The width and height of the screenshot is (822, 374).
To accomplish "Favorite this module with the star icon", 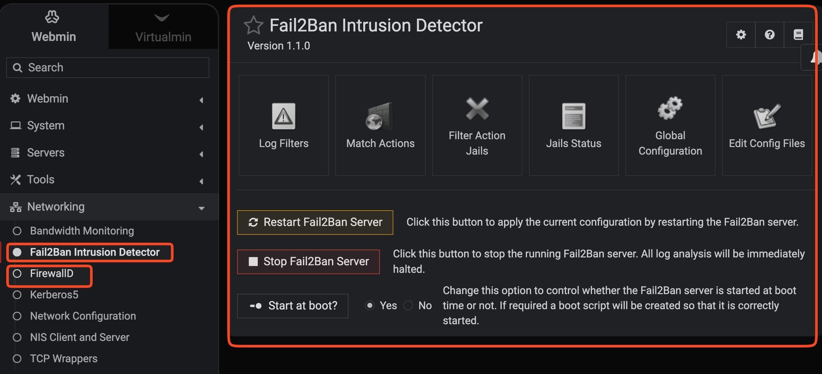I will pyautogui.click(x=253, y=26).
